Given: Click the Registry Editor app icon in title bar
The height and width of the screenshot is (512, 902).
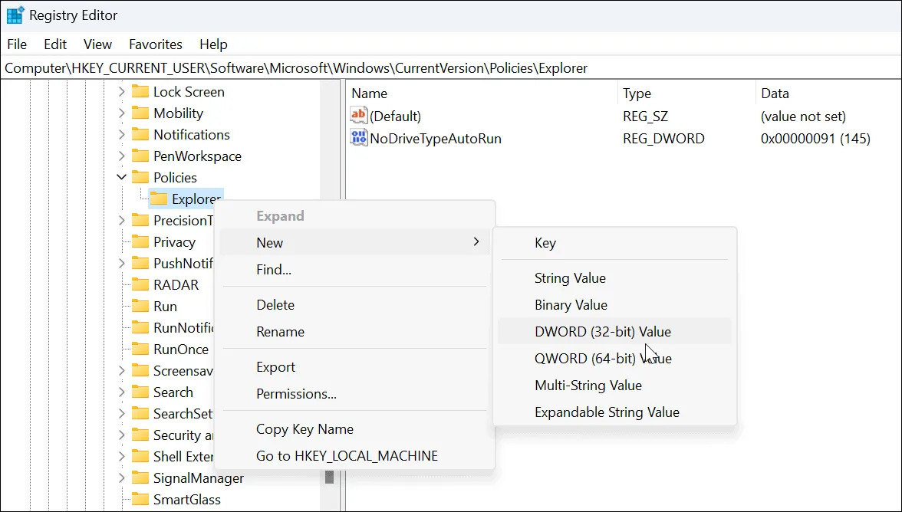Looking at the screenshot, I should (15, 15).
